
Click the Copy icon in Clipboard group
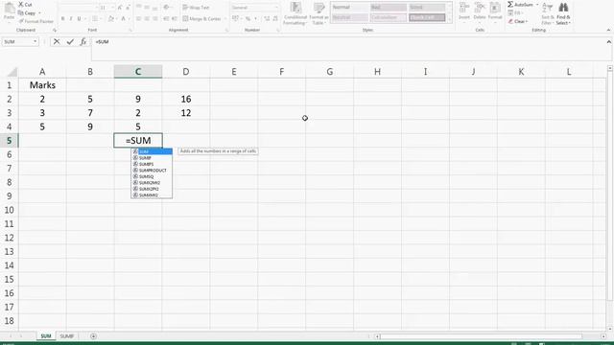21,12
